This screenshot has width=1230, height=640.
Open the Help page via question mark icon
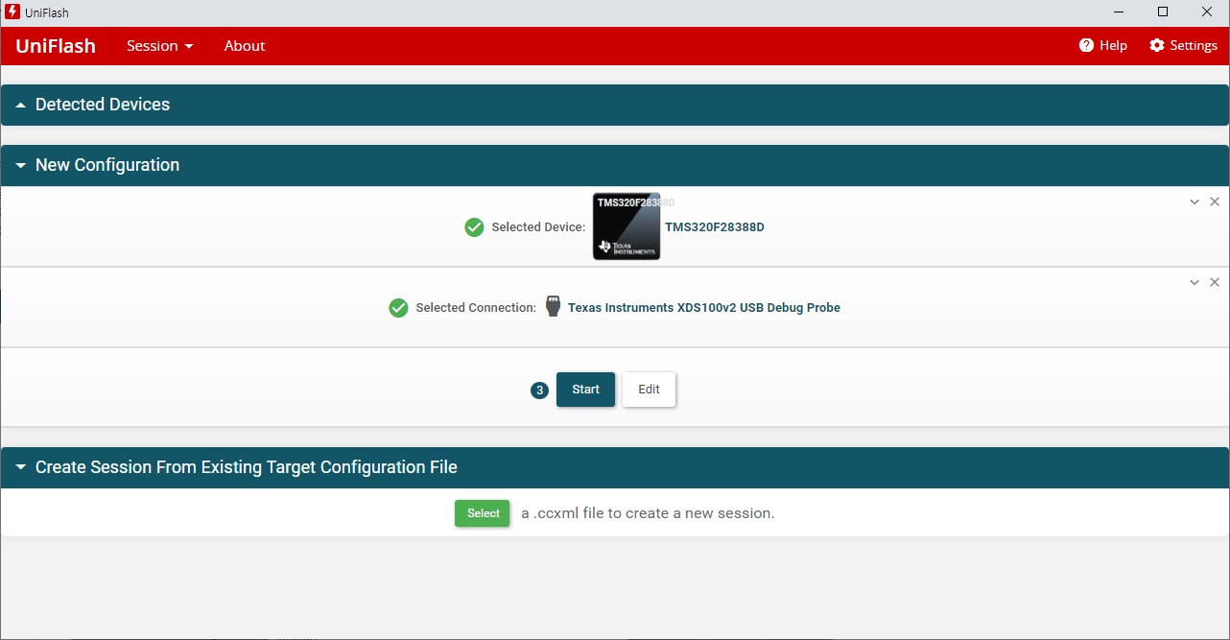coord(1086,45)
